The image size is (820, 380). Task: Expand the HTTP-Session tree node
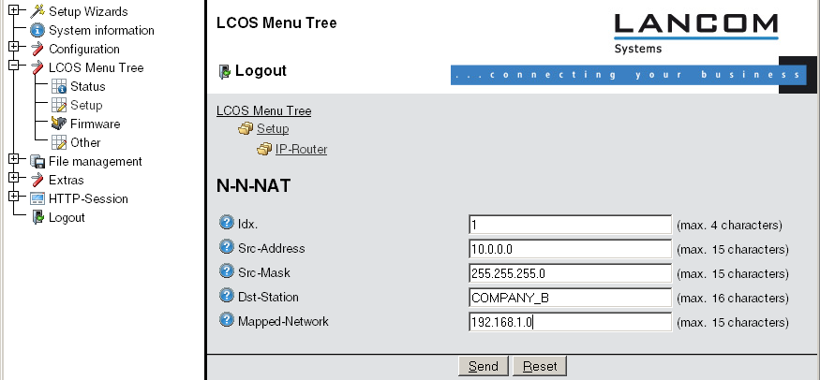[x=13, y=197]
